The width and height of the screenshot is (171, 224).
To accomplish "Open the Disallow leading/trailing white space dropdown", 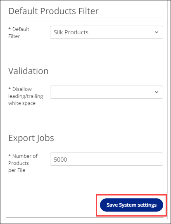I will (107, 92).
